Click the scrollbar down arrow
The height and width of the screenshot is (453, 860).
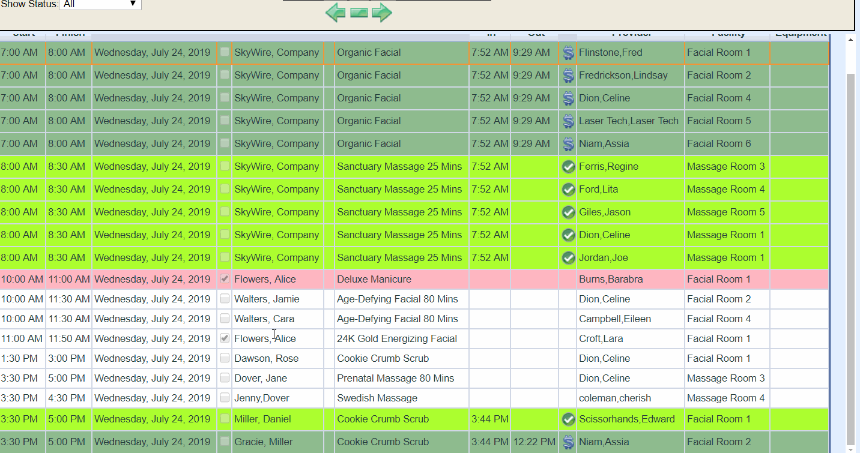click(x=850, y=448)
